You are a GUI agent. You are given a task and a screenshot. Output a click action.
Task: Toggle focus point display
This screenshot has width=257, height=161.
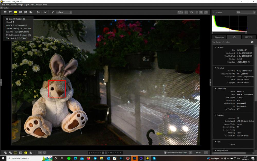pos(15,152)
